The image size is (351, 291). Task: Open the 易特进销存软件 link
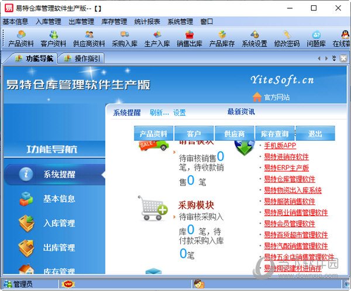pos(286,157)
